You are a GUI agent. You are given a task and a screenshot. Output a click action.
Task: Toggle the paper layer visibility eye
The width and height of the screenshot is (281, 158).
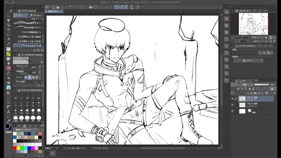[x=232, y=111]
